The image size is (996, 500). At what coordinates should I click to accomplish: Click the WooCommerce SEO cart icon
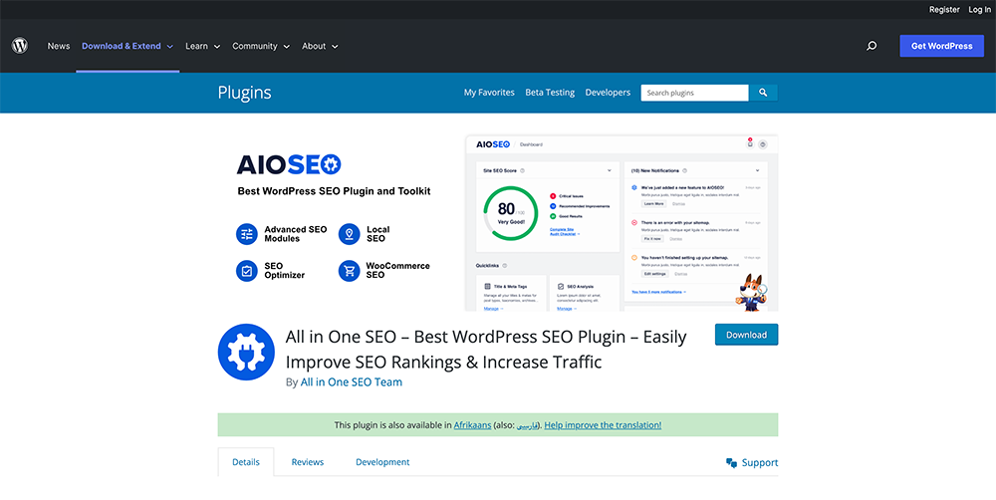pyautogui.click(x=349, y=271)
